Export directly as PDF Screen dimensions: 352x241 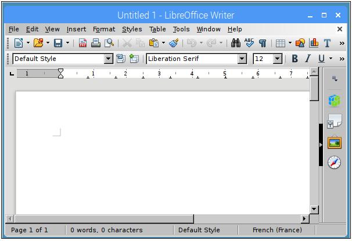coord(82,43)
